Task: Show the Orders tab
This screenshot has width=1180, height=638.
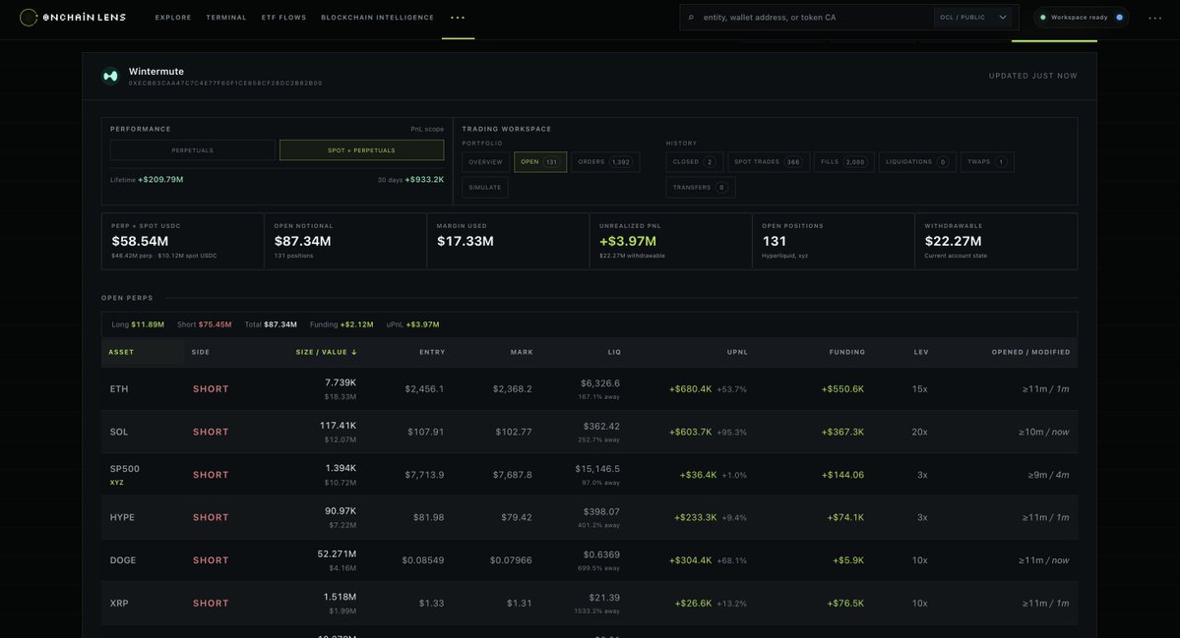Action: [x=605, y=162]
